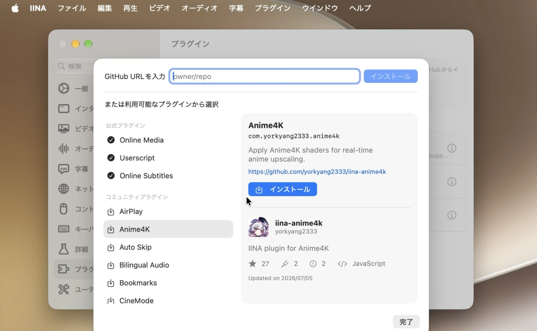Click 完了 to close the sheet
The height and width of the screenshot is (331, 537).
[x=406, y=322]
